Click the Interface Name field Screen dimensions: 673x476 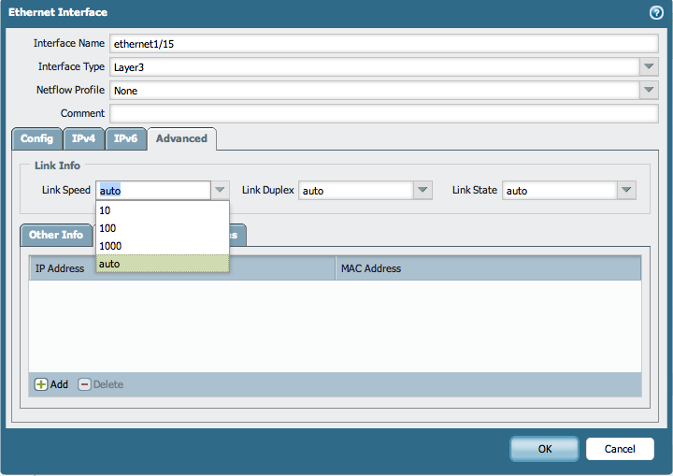pos(383,43)
